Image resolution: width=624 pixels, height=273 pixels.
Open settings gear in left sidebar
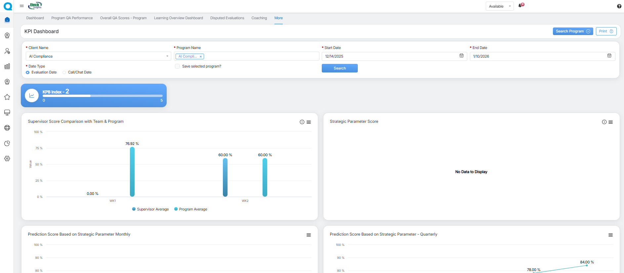7,159
